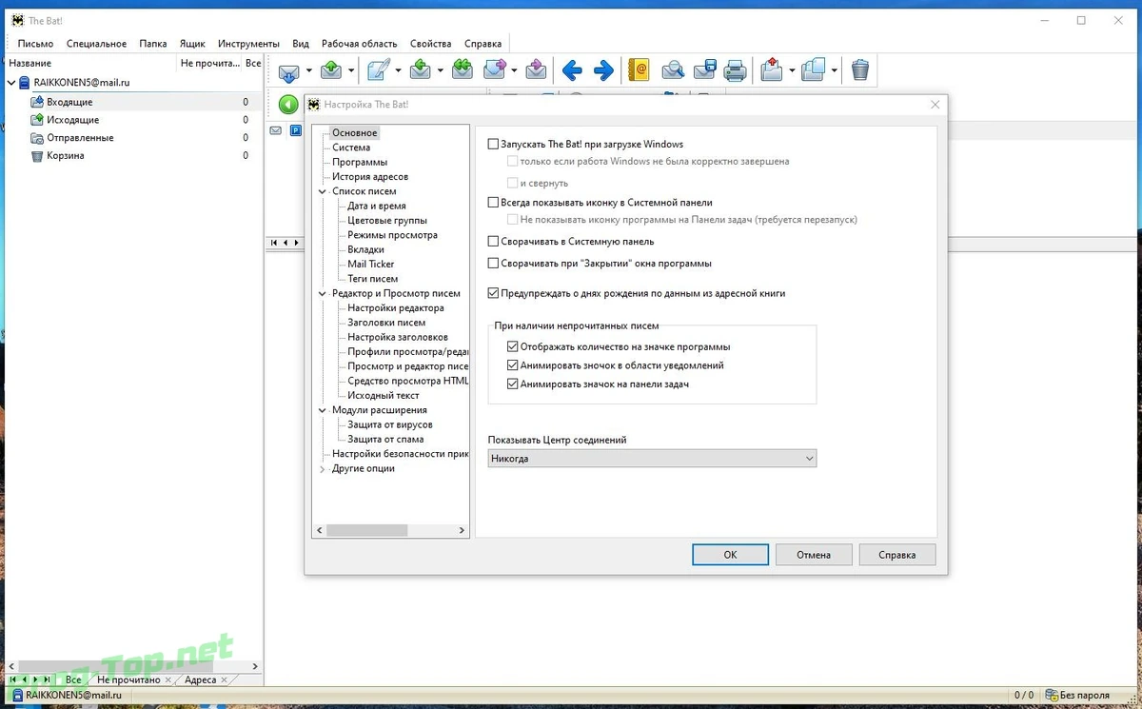This screenshot has width=1142, height=709.
Task: Click the Copy to folder icon
Action: (814, 69)
